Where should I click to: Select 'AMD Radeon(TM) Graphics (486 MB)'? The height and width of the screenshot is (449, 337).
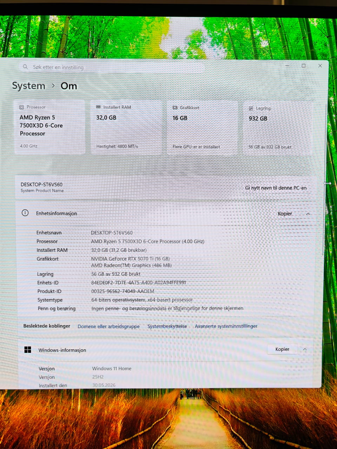131,265
